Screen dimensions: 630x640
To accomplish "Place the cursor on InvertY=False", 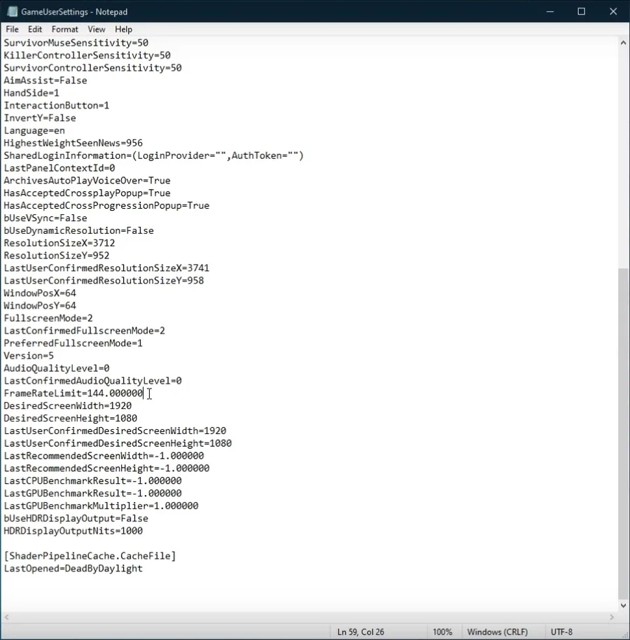I will coord(40,118).
